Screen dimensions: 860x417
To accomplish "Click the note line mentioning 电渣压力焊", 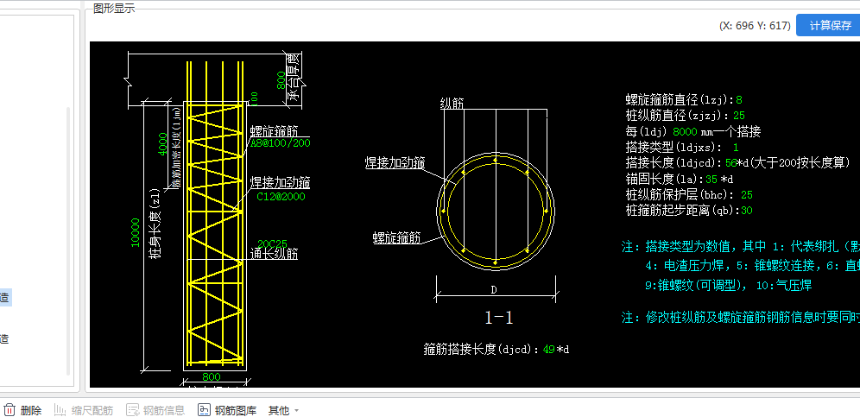I will [x=753, y=266].
